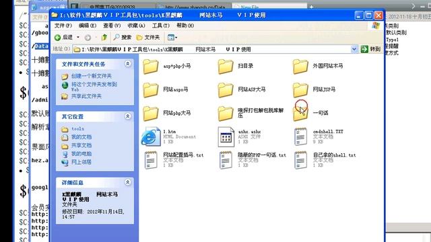Open the 扫目录 folder
This screenshot has width=431, height=242.
(235, 66)
